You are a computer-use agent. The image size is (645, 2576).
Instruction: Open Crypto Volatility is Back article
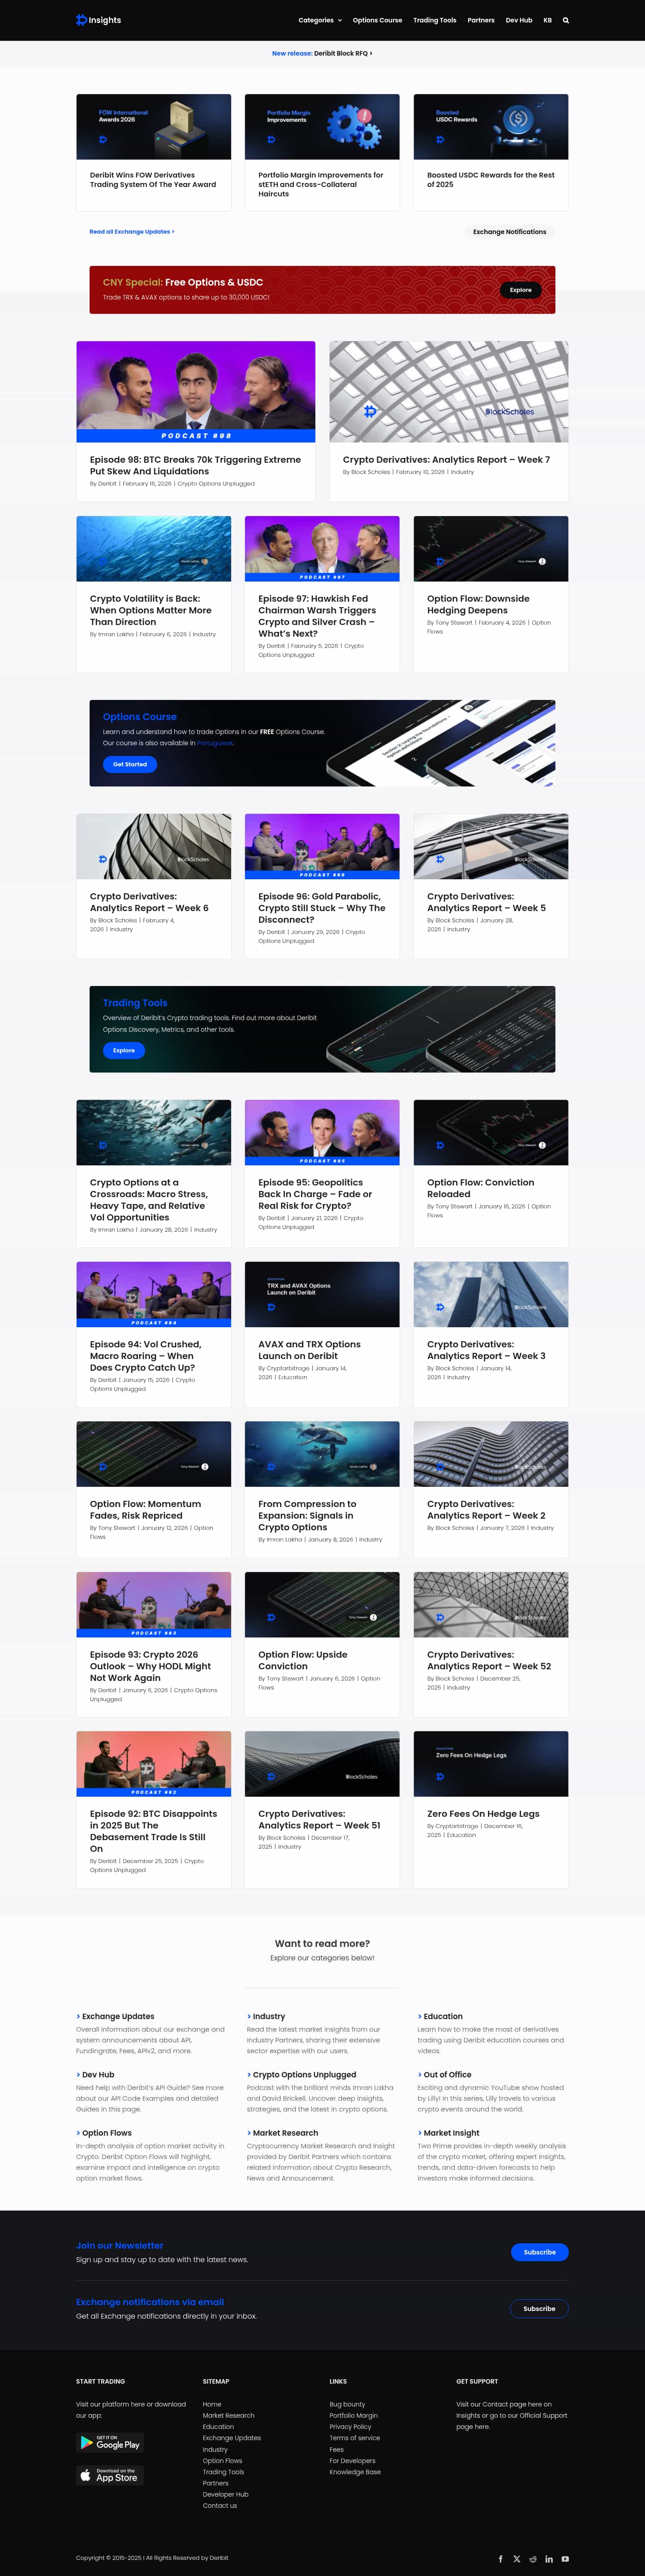pos(151,610)
